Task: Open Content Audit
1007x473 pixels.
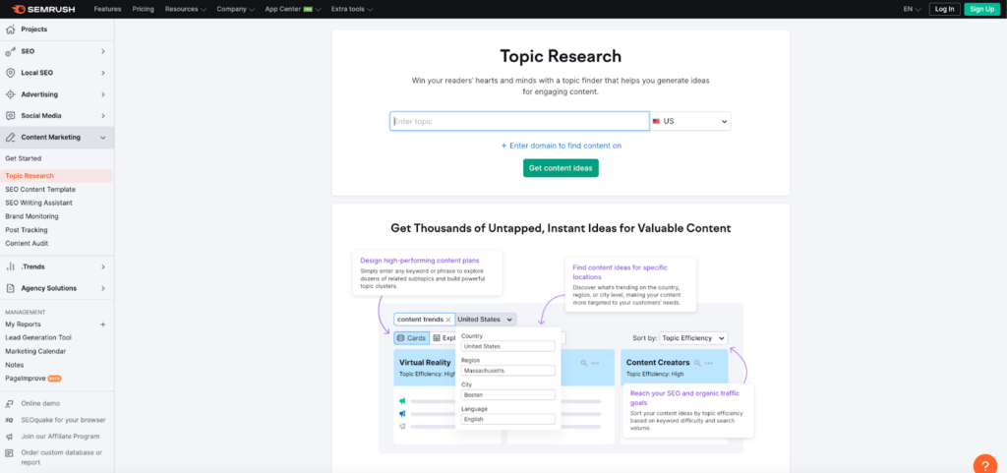Action: click(x=27, y=243)
